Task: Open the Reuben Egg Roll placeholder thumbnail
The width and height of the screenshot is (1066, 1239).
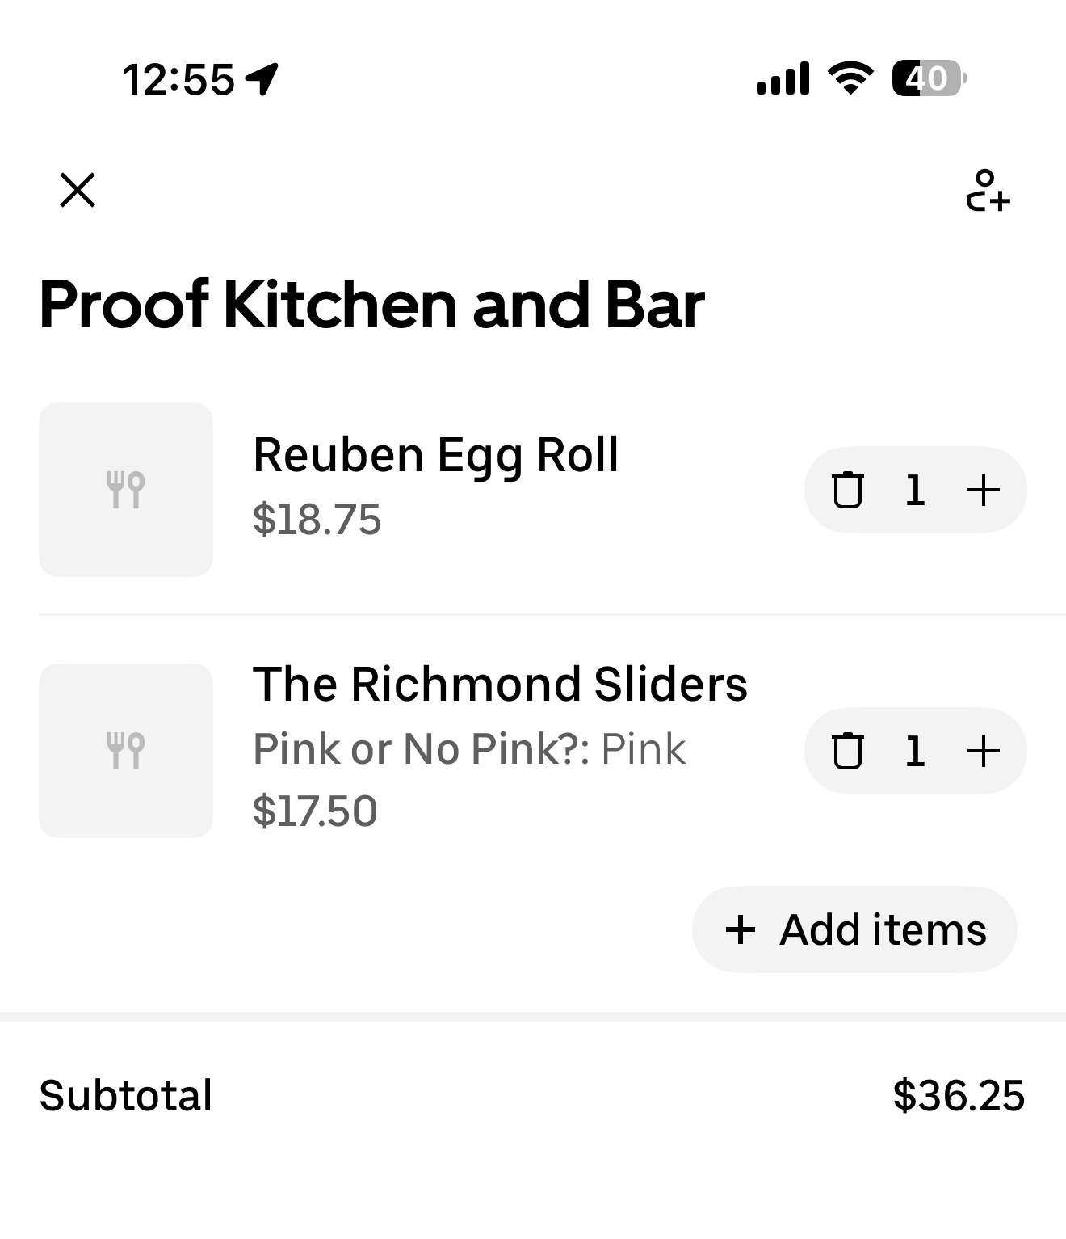Action: pyautogui.click(x=126, y=490)
